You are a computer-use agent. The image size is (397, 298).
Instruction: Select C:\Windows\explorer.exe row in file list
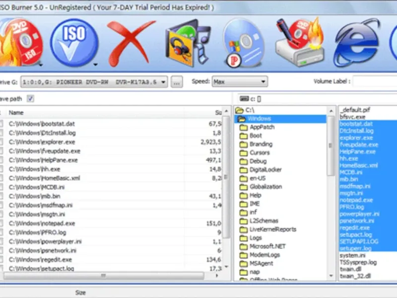111,142
